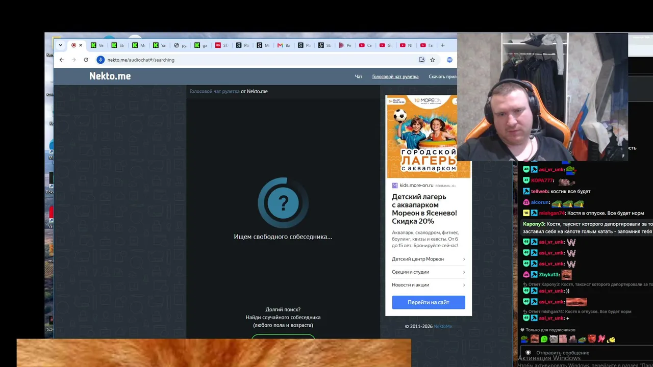Open a new browser tab with plus
Image resolution: width=653 pixels, height=367 pixels.
pyautogui.click(x=442, y=45)
